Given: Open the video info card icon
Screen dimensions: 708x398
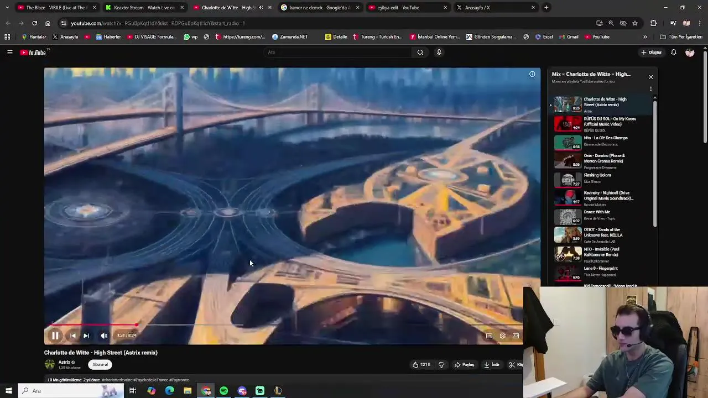Looking at the screenshot, I should pyautogui.click(x=532, y=74).
